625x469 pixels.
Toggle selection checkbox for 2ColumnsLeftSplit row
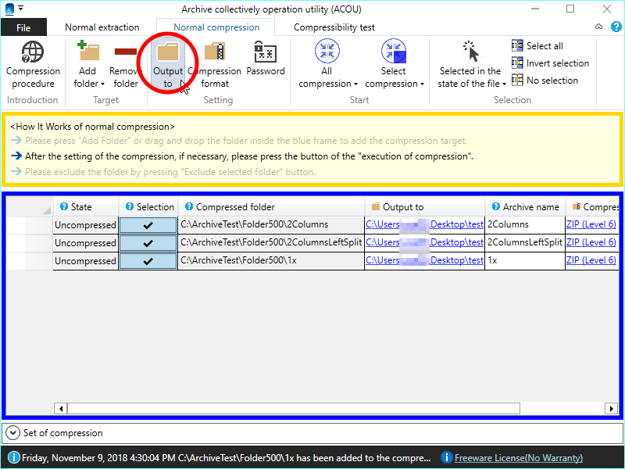click(x=148, y=243)
